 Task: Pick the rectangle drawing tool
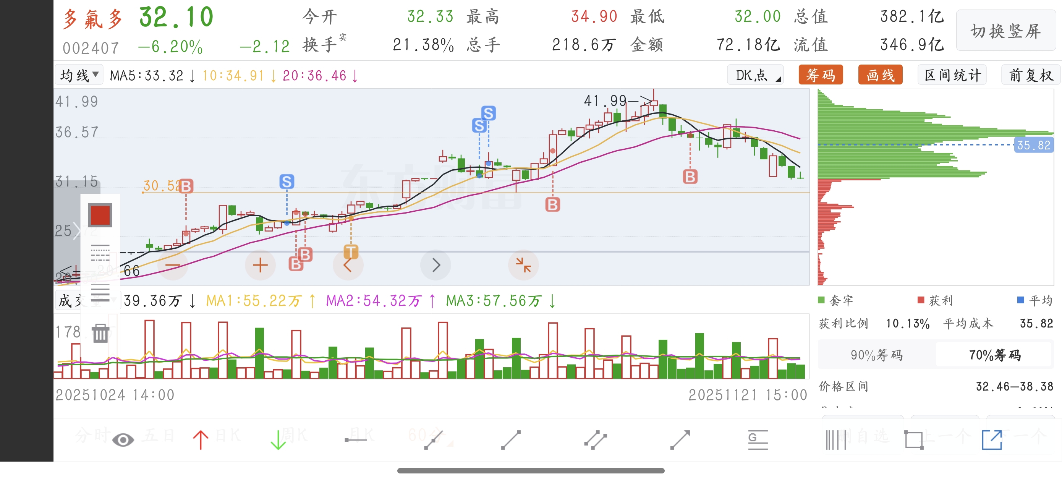[913, 440]
